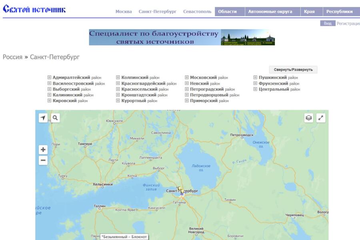The image size is (360, 240).
Task: Expand the Курортный район node
Action: pos(118,101)
